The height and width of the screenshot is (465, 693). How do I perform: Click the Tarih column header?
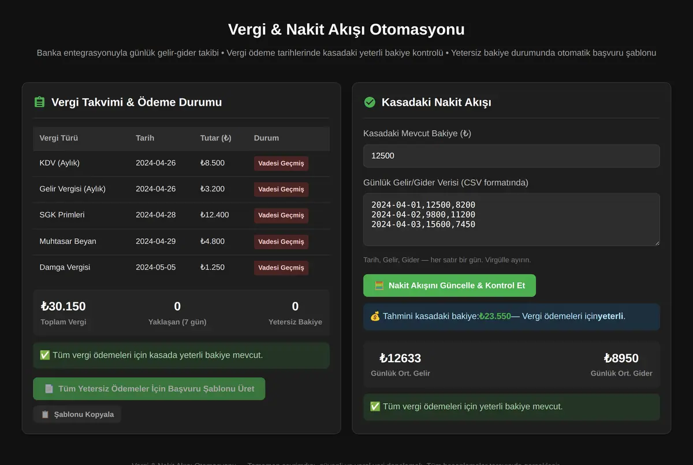pos(145,138)
